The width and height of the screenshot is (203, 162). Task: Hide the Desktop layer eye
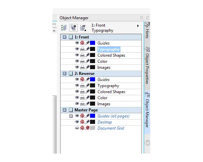pos(77,122)
